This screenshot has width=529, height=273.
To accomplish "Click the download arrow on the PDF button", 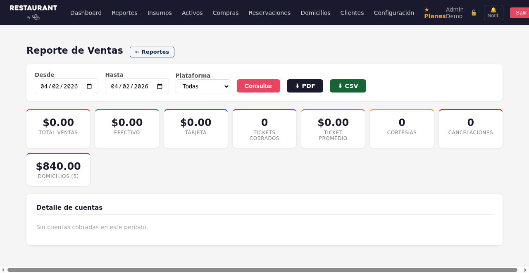I will 297,86.
